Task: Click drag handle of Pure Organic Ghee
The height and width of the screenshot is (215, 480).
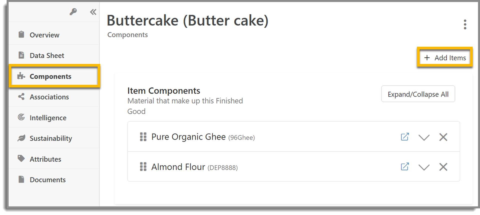Action: 143,137
